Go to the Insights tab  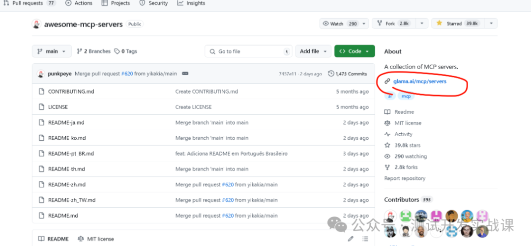point(191,3)
